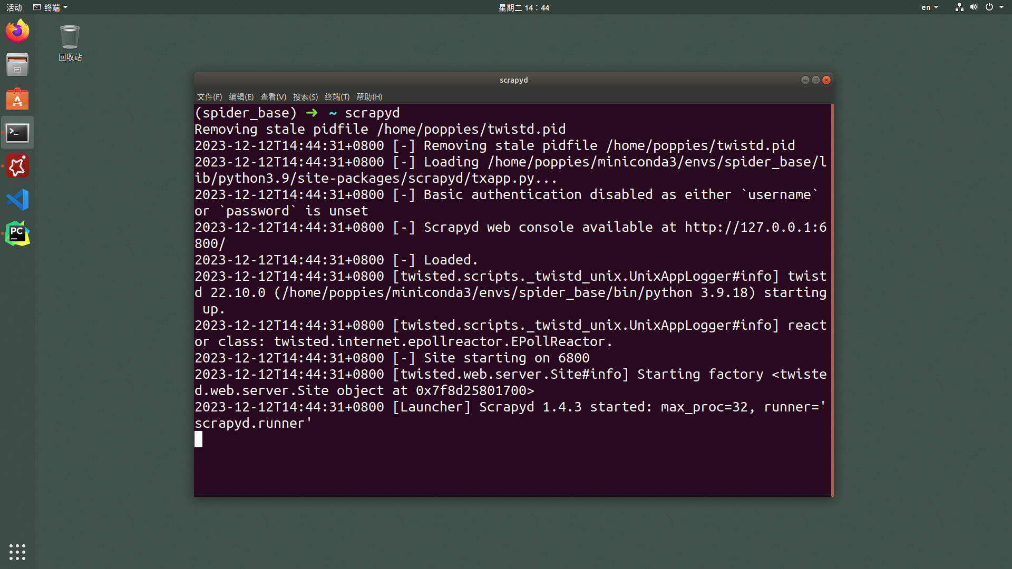The width and height of the screenshot is (1012, 569).
Task: Click the first 'Removing stale pidfile' line
Action: 380,129
